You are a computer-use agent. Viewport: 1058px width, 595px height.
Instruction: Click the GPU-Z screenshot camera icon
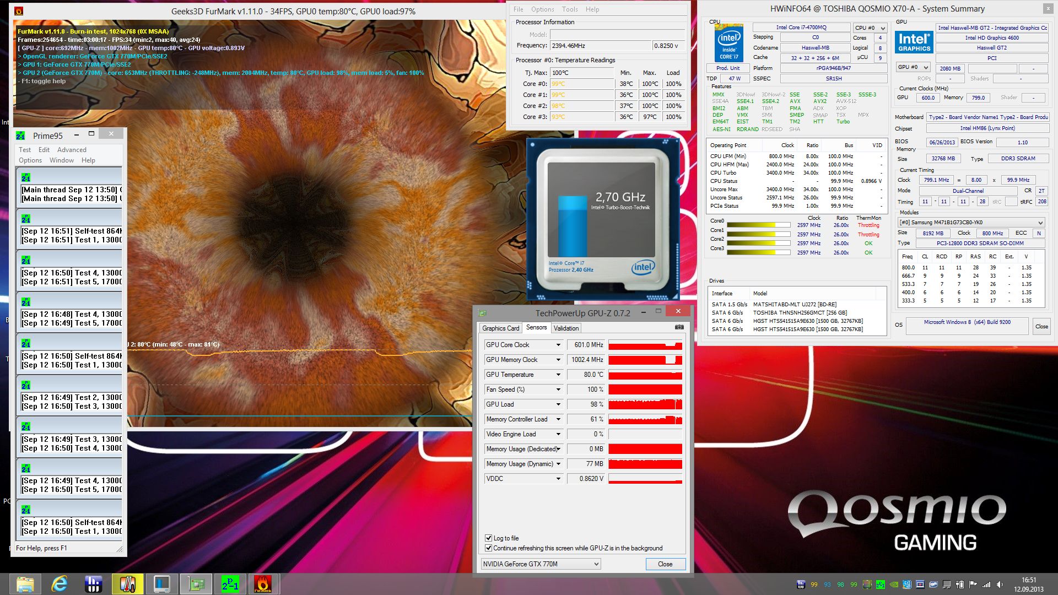pyautogui.click(x=679, y=327)
